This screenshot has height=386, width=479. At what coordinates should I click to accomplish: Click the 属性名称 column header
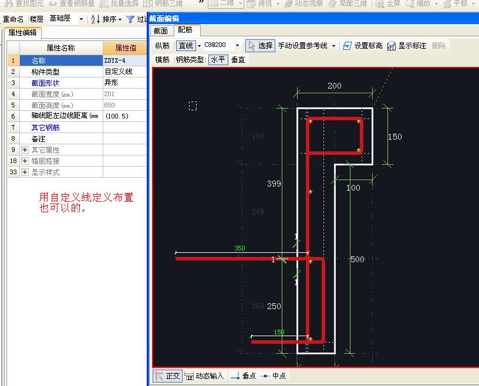[x=61, y=48]
